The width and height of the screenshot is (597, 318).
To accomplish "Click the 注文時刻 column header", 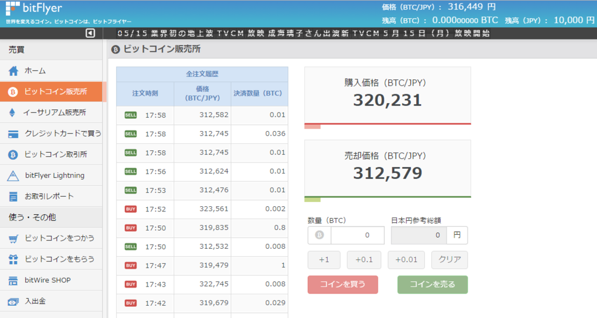I will 145,94.
